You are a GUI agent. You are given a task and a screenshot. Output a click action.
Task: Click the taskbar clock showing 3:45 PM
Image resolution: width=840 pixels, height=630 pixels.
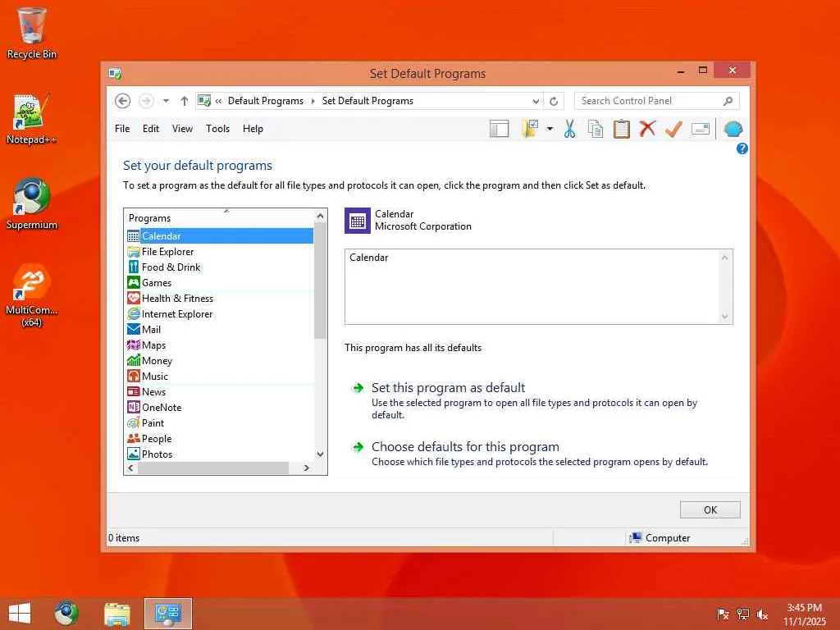coord(804,614)
